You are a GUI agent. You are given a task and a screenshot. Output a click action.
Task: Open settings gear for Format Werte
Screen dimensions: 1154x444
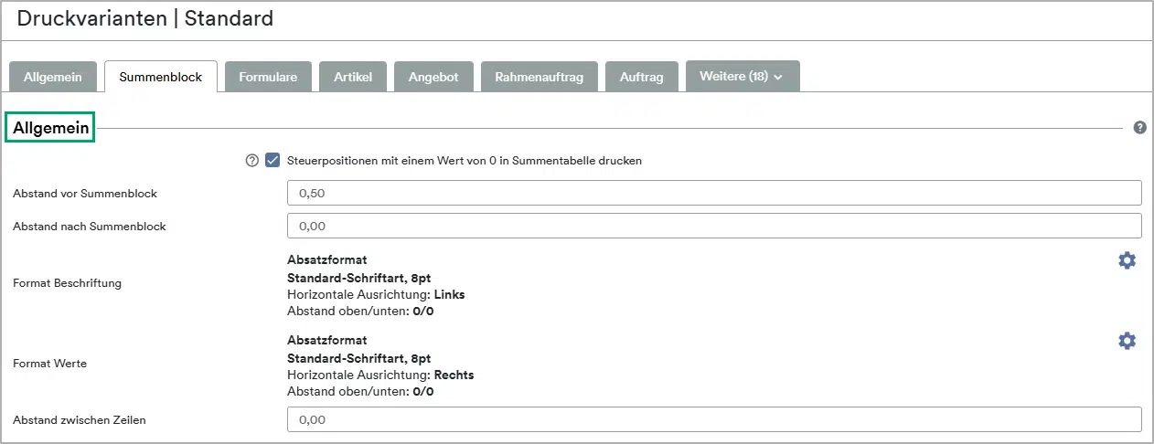(x=1127, y=341)
